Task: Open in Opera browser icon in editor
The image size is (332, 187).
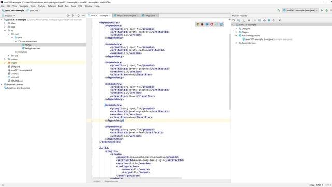Action: (x=212, y=24)
